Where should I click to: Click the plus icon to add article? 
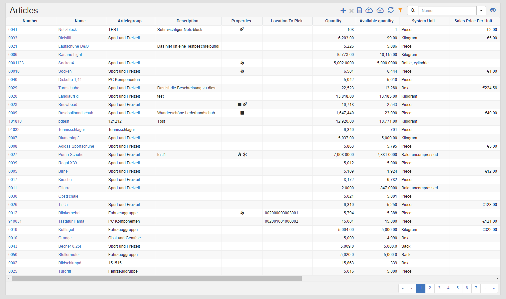coord(343,11)
